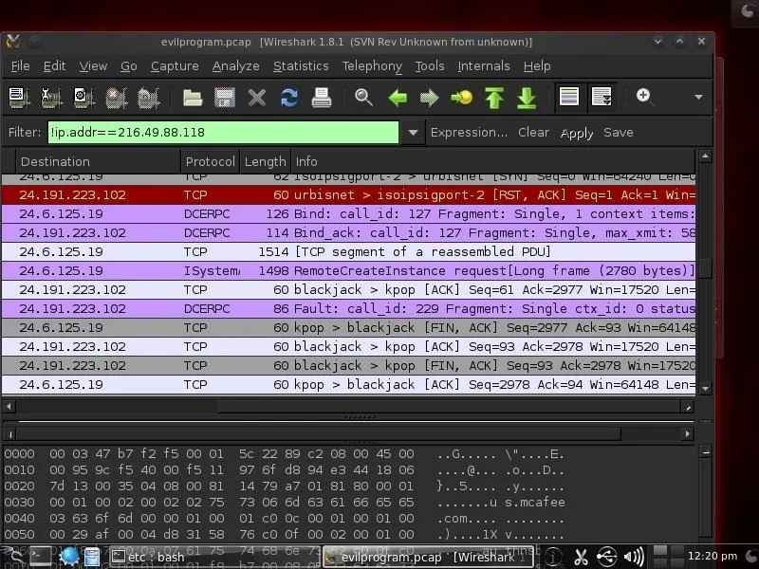Open the Statistics menu

coord(301,65)
